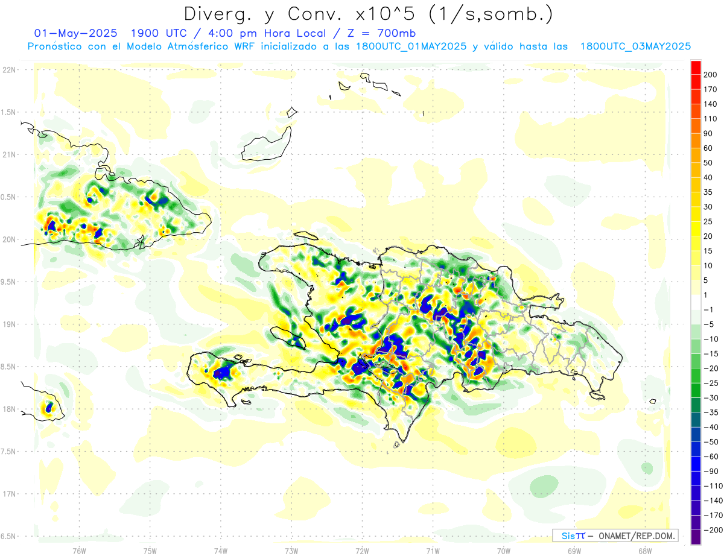Click latitude label 17N
This screenshot has width=724, height=559.
9,494
